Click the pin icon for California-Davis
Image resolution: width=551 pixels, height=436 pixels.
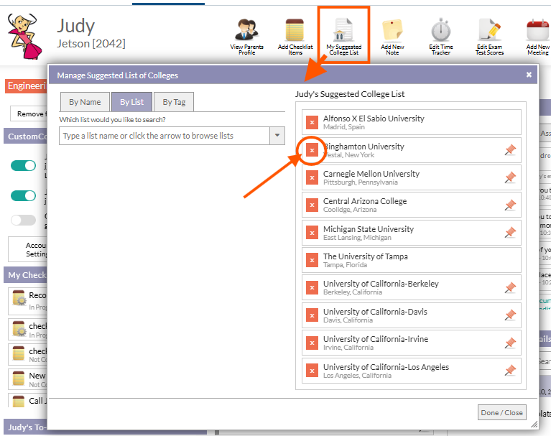[510, 315]
